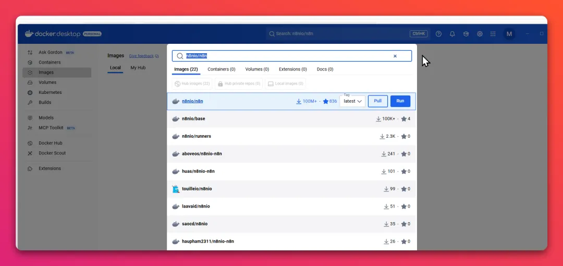This screenshot has width=563, height=266.
Task: Select the touilleio/n8nio result
Action: coord(291,189)
